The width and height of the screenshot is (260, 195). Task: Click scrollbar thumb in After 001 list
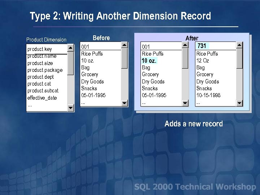click(185, 58)
